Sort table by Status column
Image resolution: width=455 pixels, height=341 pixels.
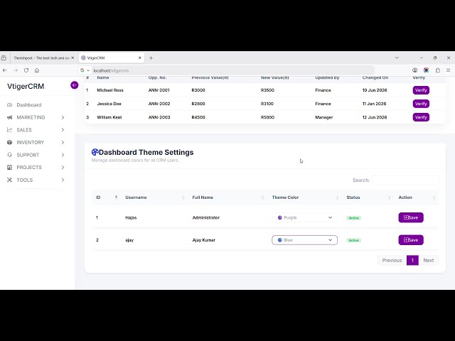[x=368, y=197]
